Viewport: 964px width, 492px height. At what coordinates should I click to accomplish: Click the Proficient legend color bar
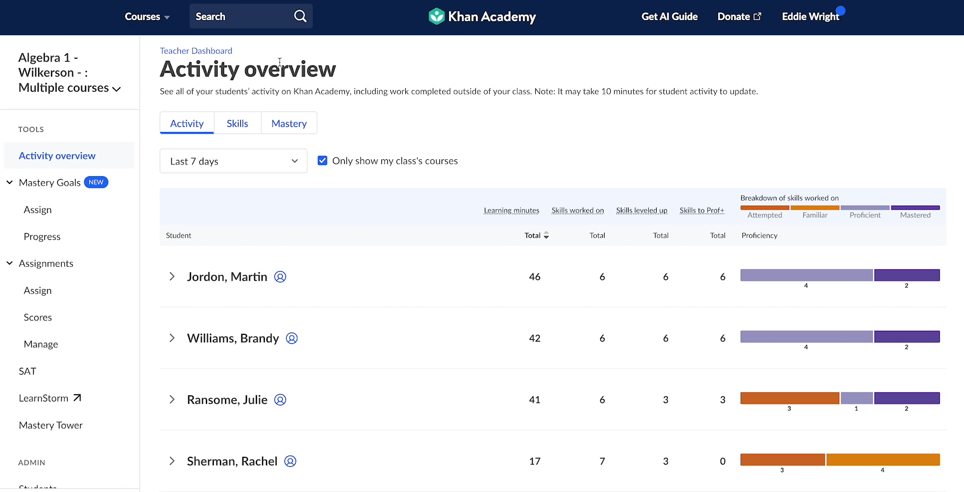click(x=865, y=208)
